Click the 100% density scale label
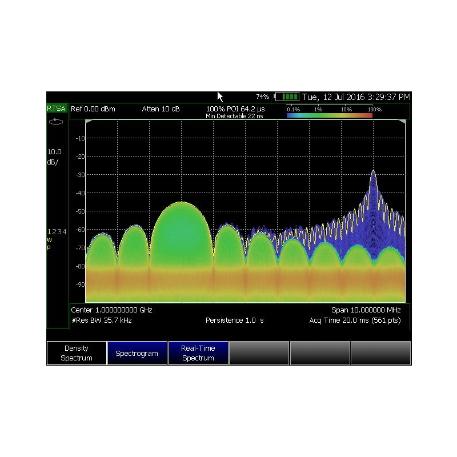The image size is (457, 457). [x=375, y=110]
